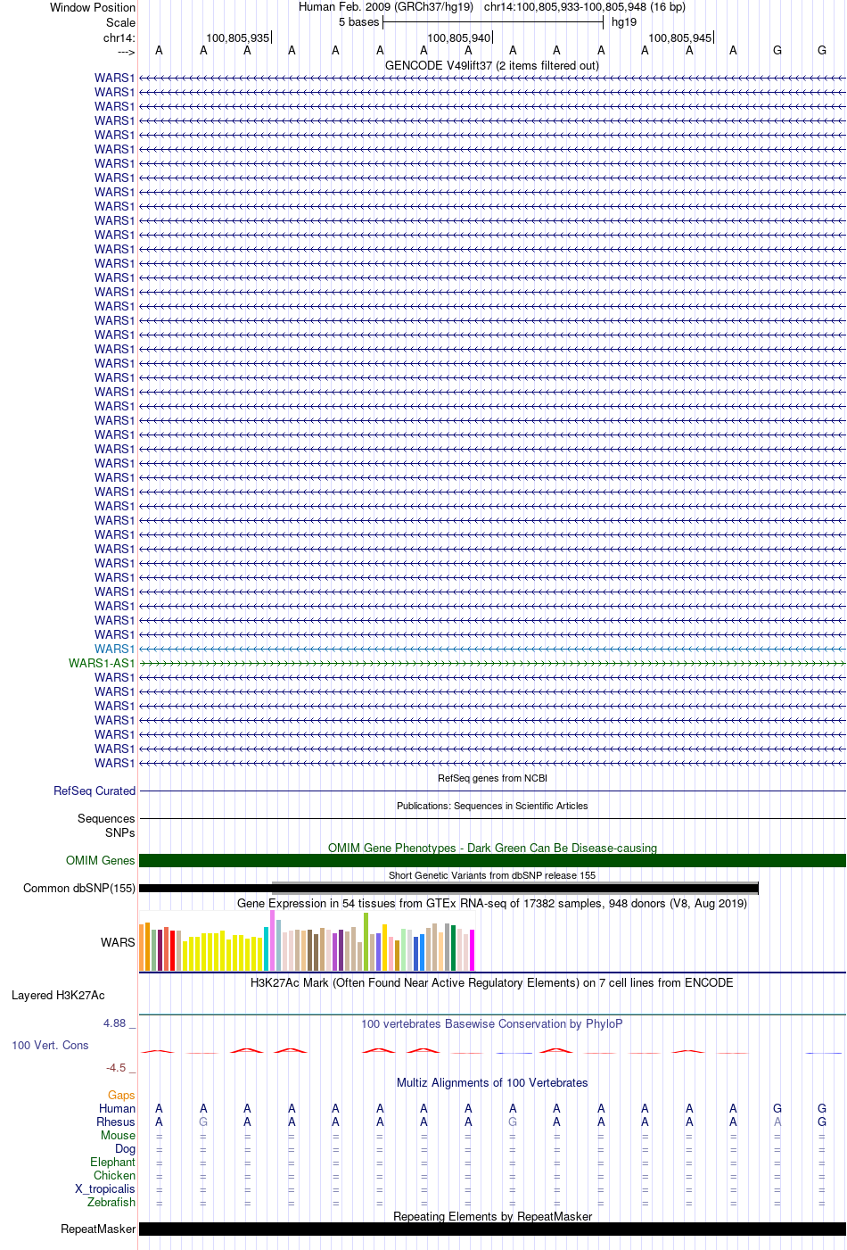Click the Zebrafish species row label
This screenshot has width=847, height=1250.
[111, 1202]
